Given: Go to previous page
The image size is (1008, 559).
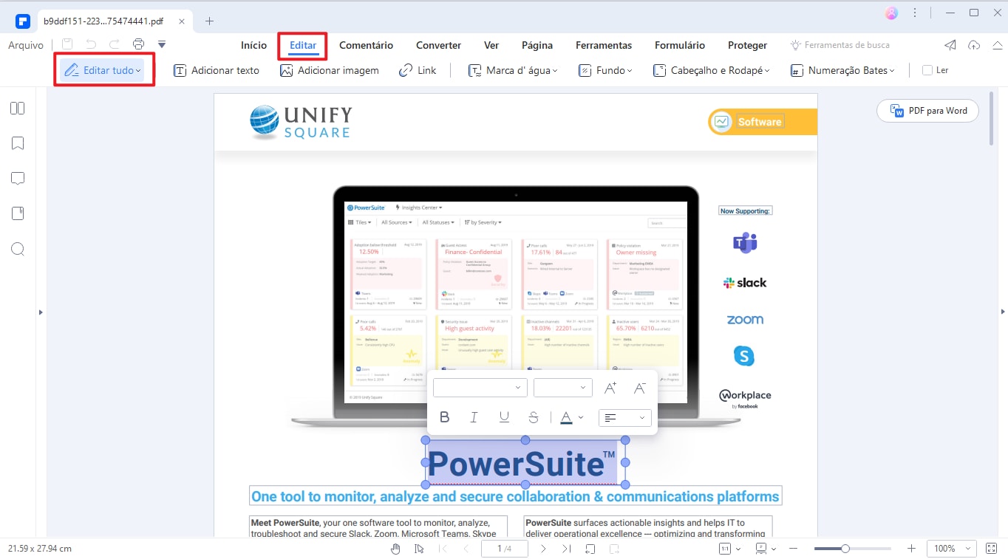Looking at the screenshot, I should (466, 549).
